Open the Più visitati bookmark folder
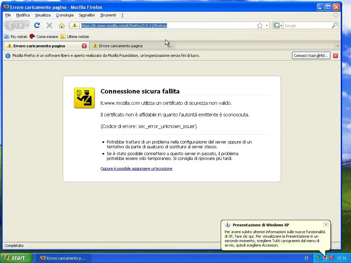351x263 pixels. coord(16,36)
